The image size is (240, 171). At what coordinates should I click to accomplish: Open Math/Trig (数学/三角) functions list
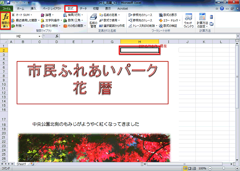click(x=73, y=20)
